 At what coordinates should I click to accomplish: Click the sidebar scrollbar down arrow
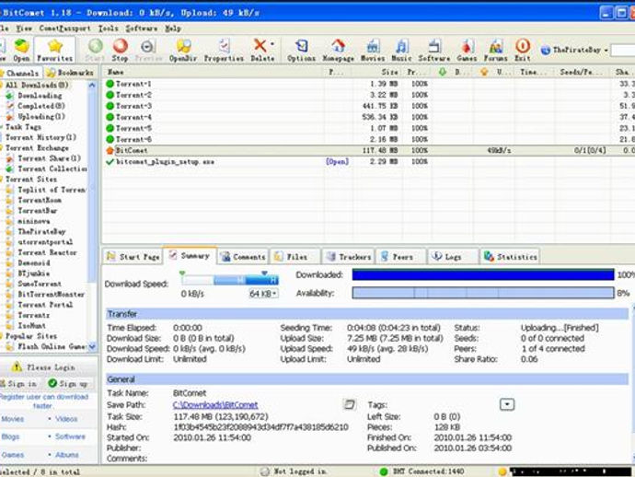92,346
